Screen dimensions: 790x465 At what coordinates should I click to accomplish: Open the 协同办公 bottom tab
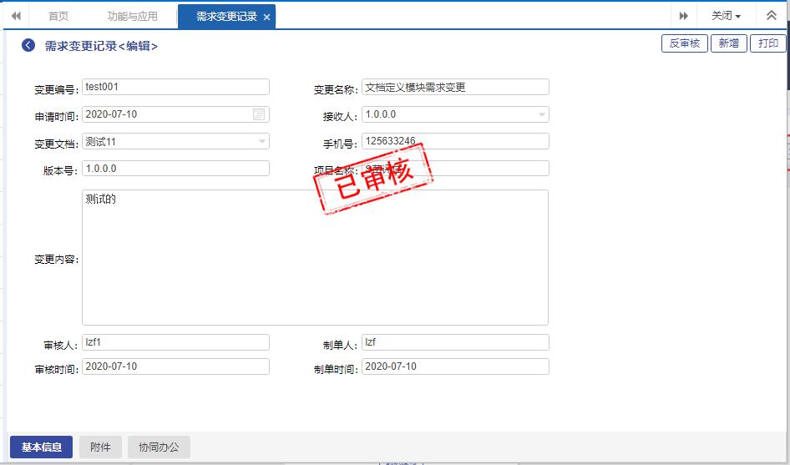(159, 447)
